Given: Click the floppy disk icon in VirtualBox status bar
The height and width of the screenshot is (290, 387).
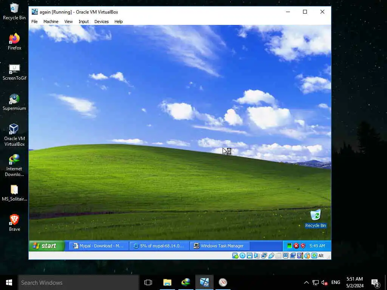Looking at the screenshot, I should [249, 256].
